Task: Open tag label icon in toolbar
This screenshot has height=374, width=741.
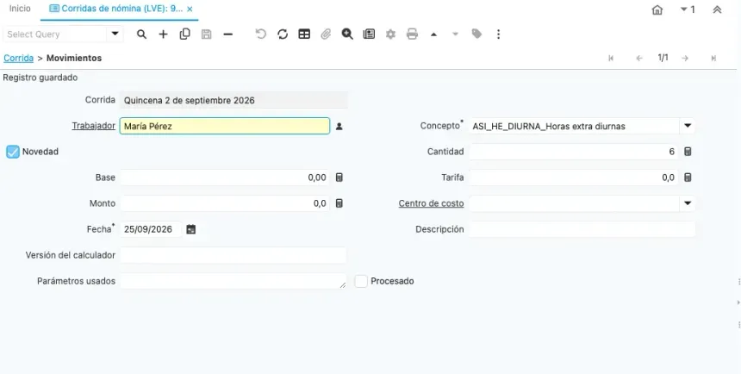Action: click(476, 34)
